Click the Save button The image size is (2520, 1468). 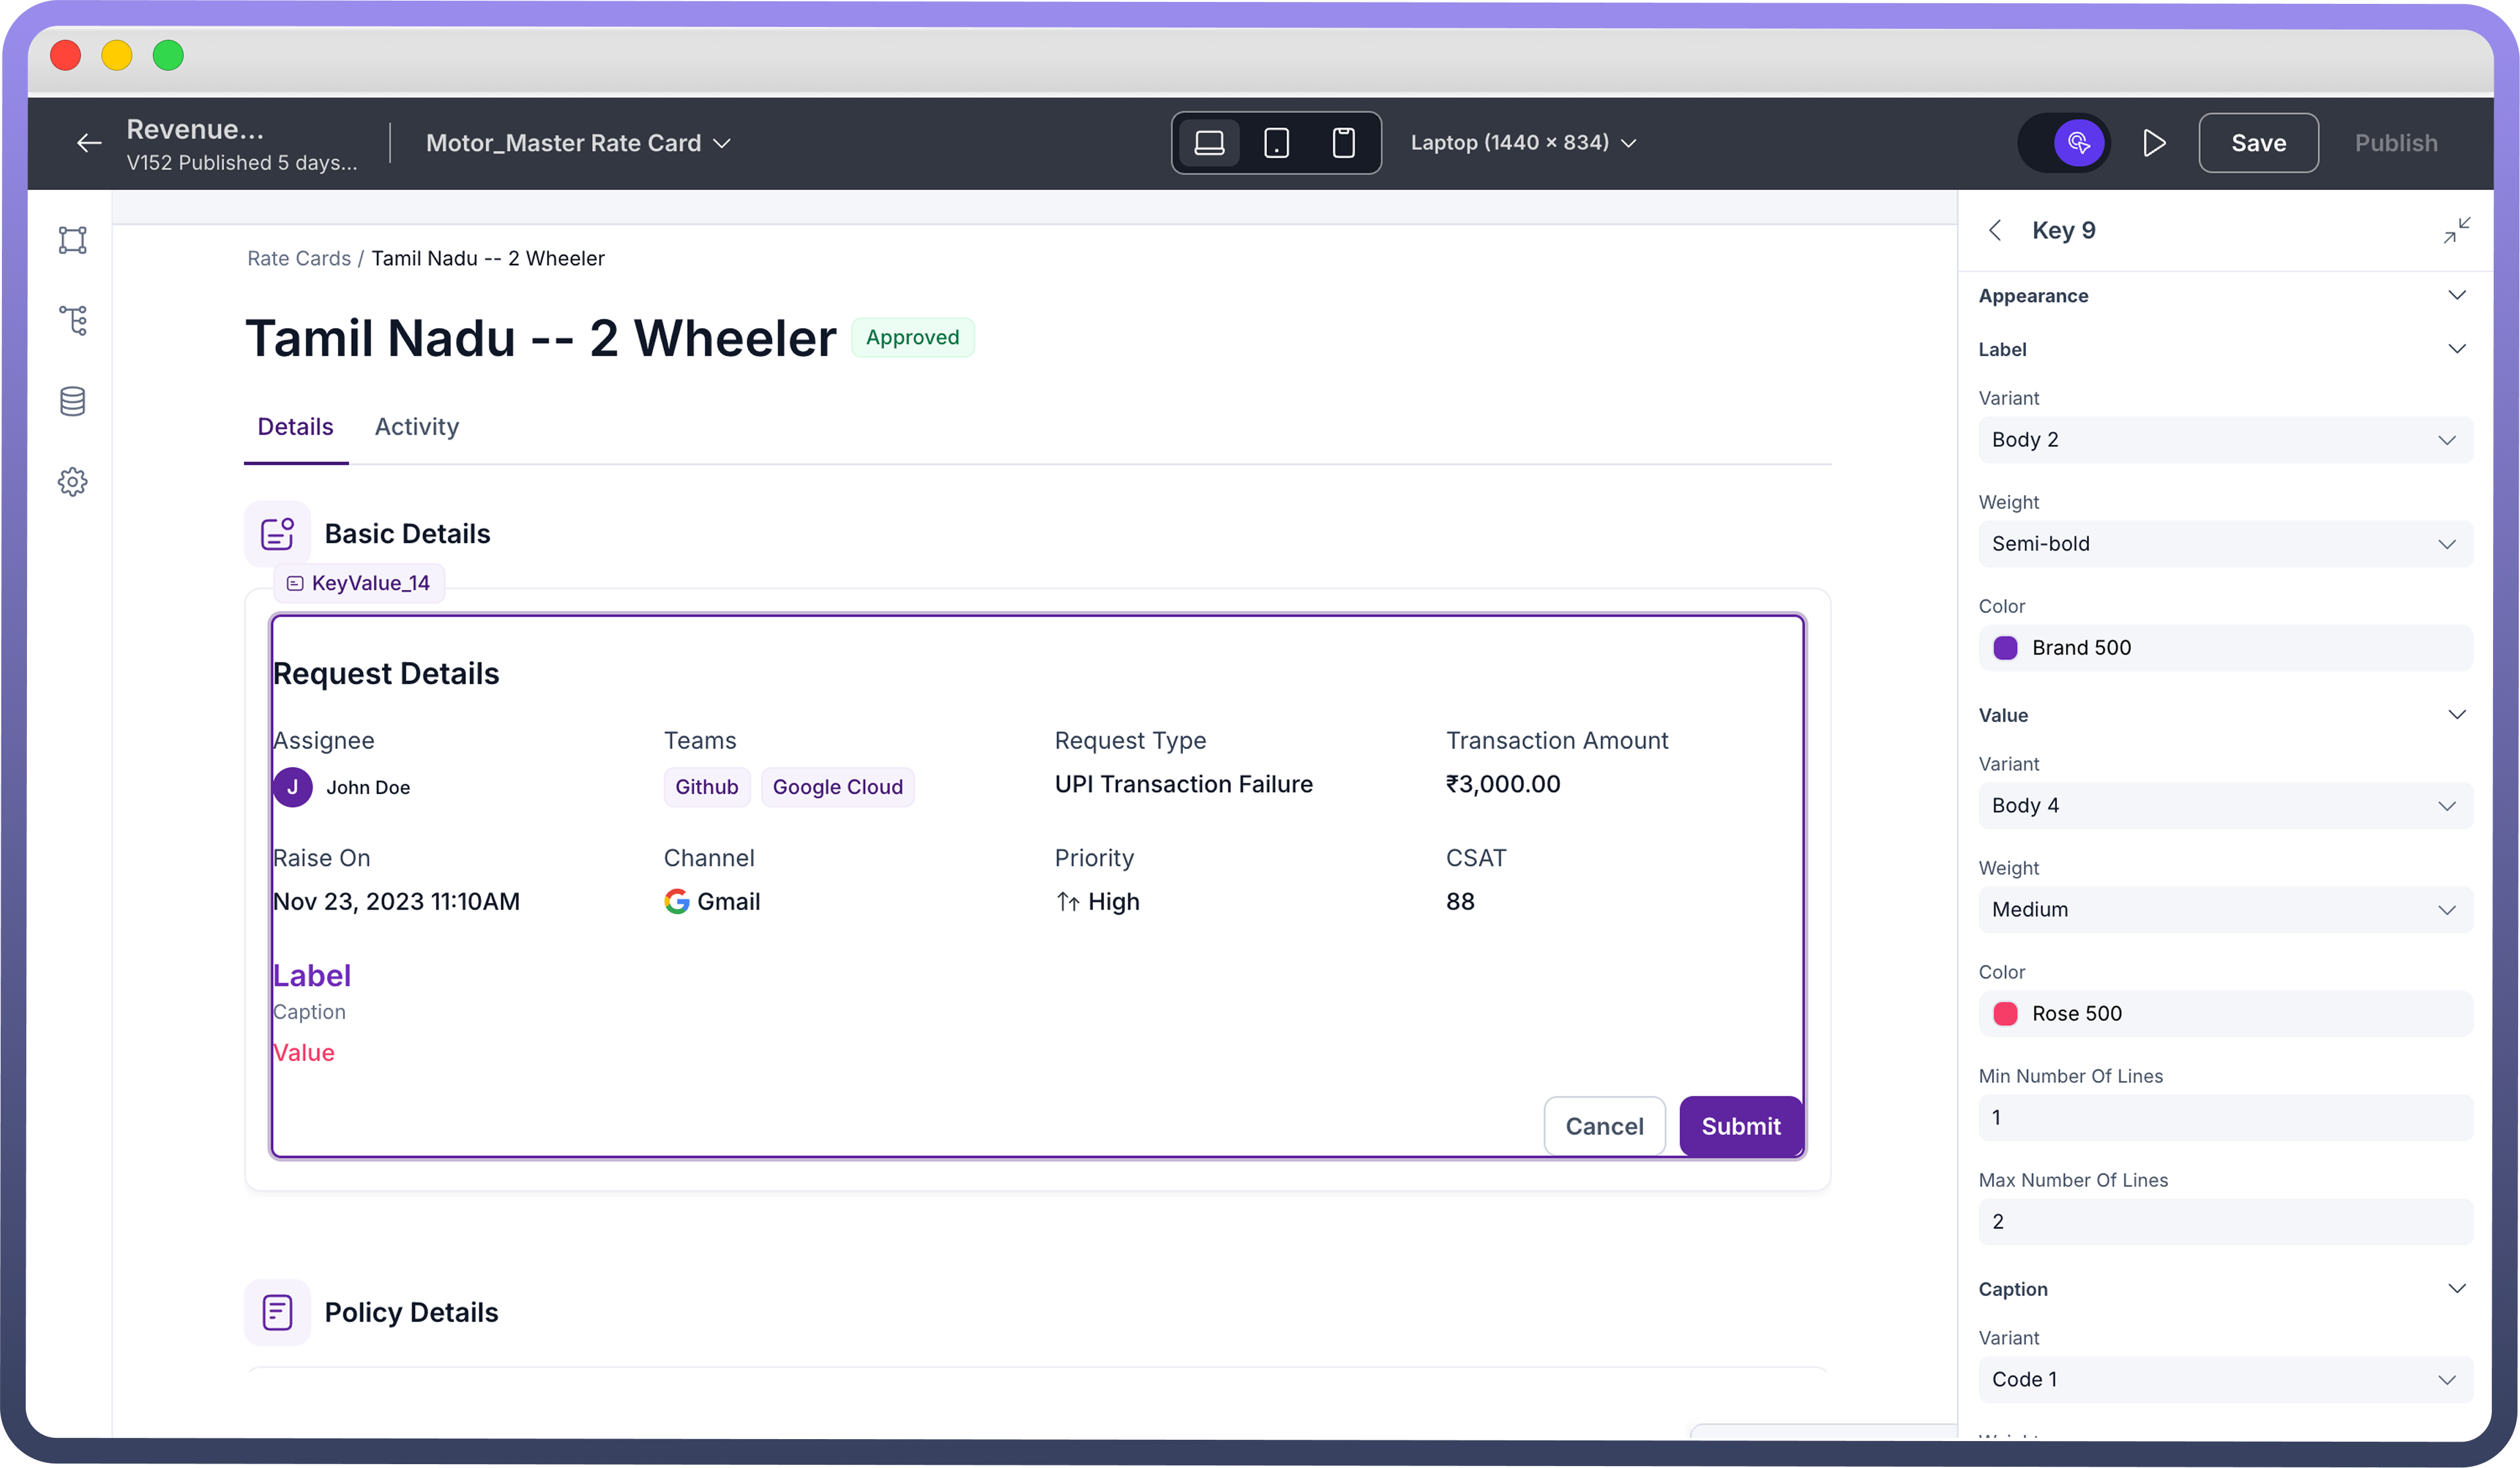[2257, 143]
